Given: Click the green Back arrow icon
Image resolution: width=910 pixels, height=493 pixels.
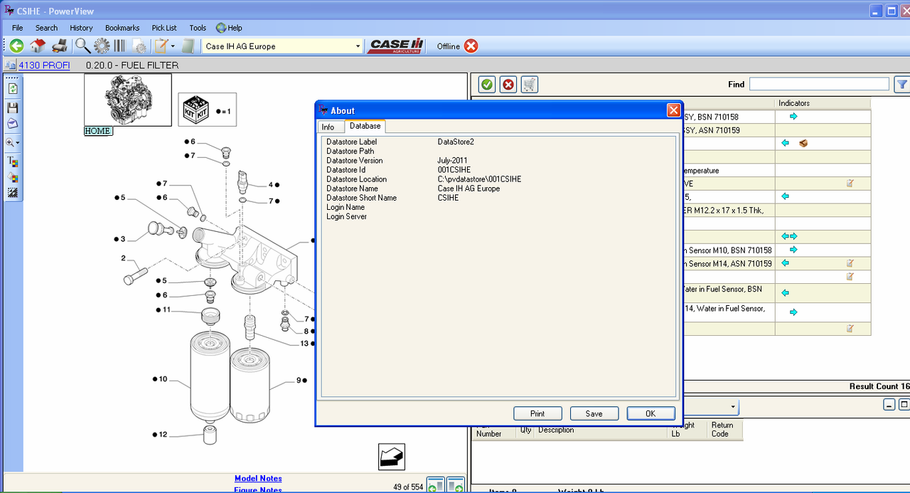Looking at the screenshot, I should 16,46.
